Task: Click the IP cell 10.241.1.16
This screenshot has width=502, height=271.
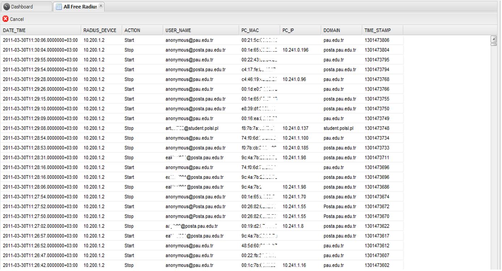Action: (294, 265)
